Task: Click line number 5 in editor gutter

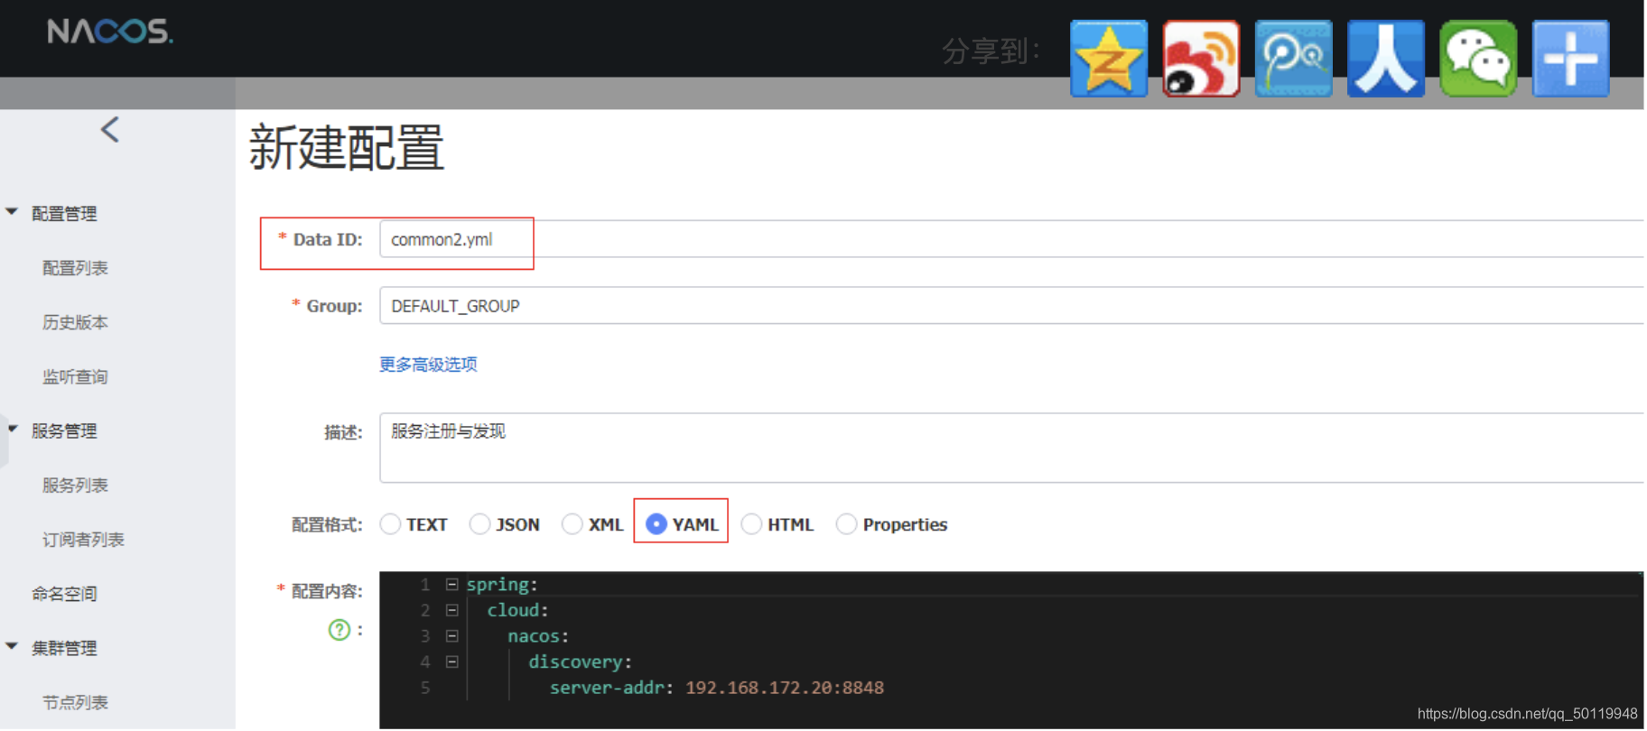Action: tap(425, 688)
